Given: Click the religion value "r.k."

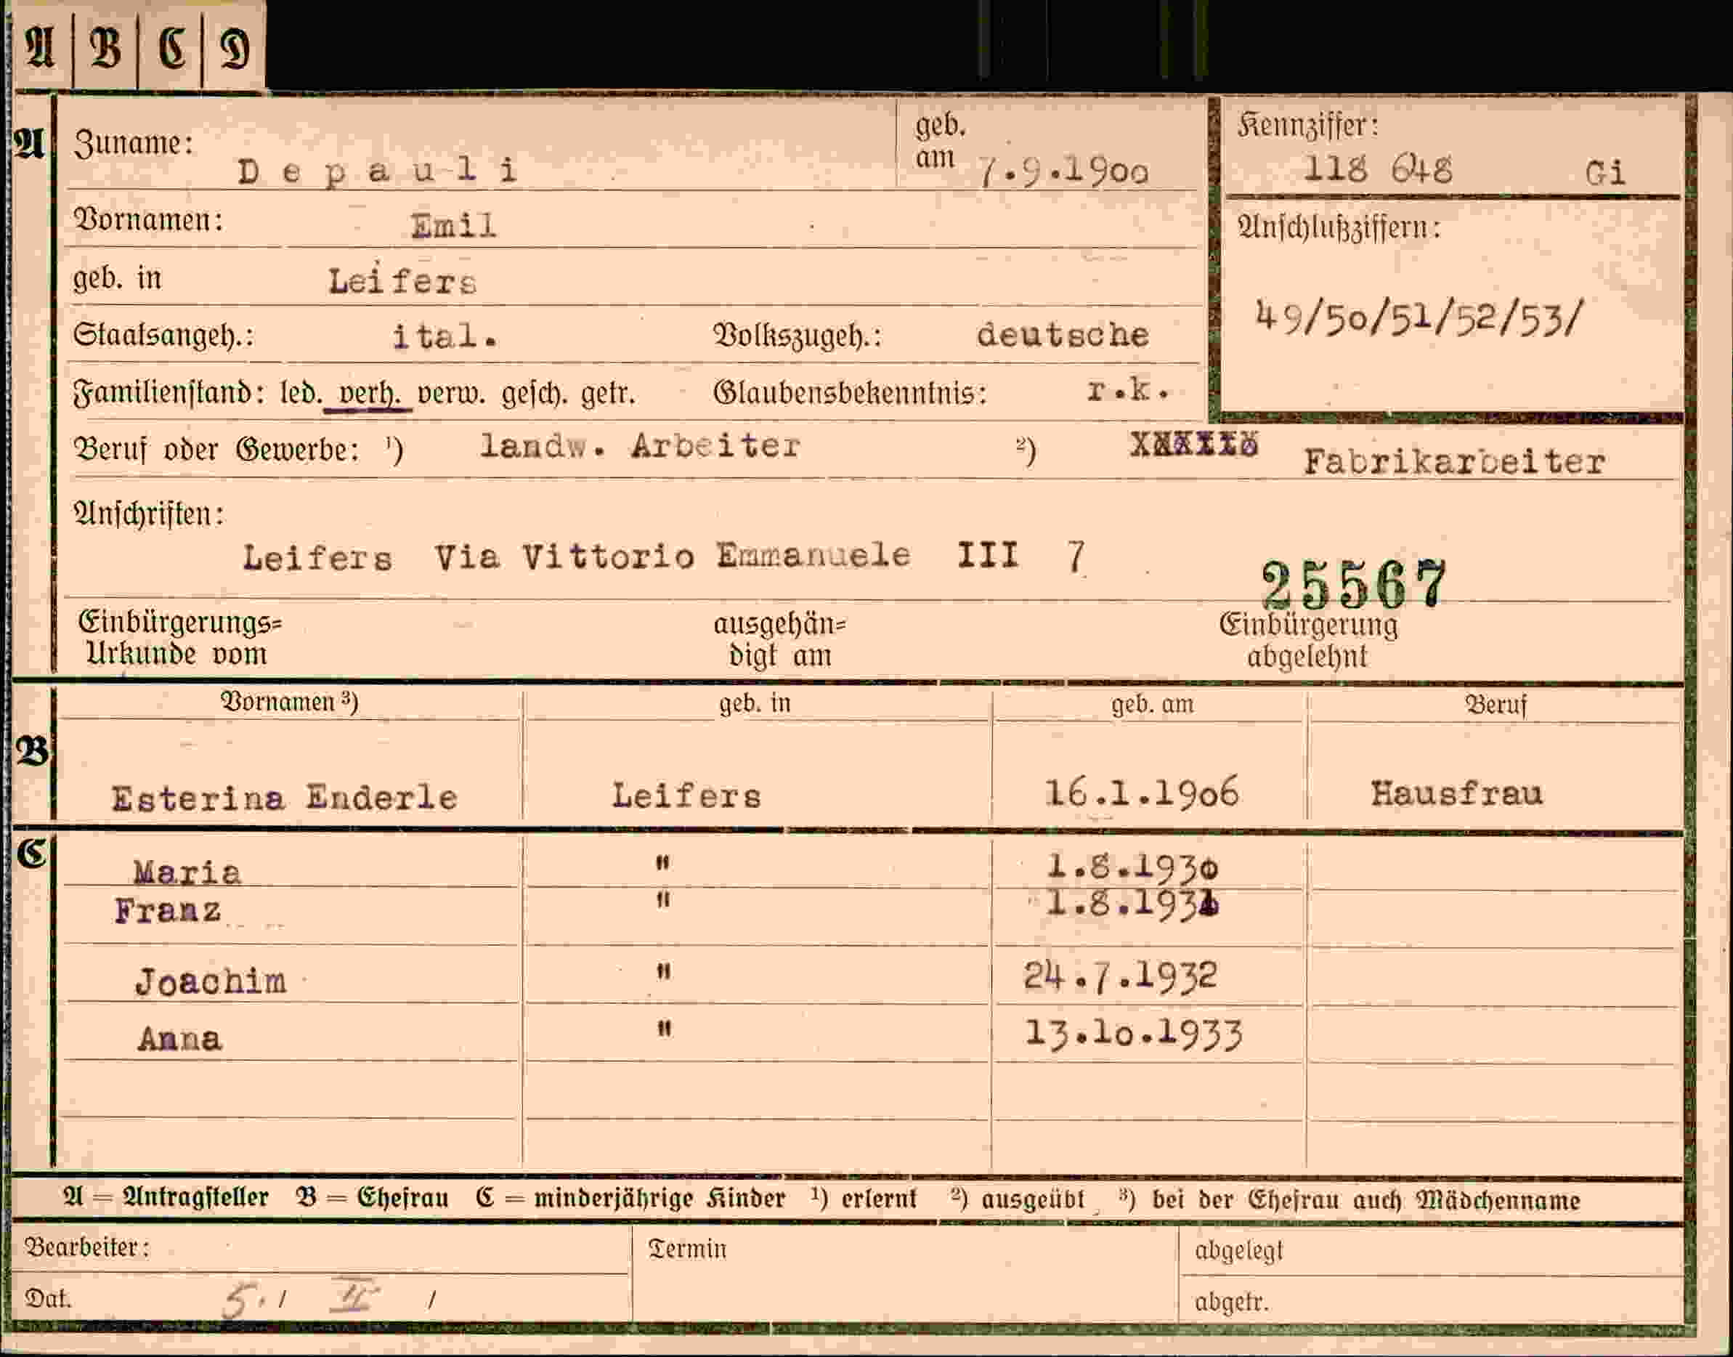Looking at the screenshot, I should point(1129,389).
